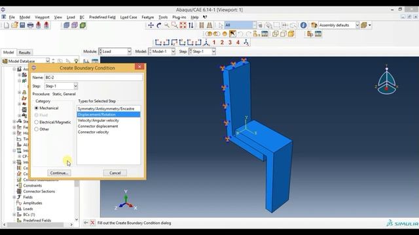Open the Plug-ins menu
Viewport: 419px width, 235px height.
(x=179, y=17)
